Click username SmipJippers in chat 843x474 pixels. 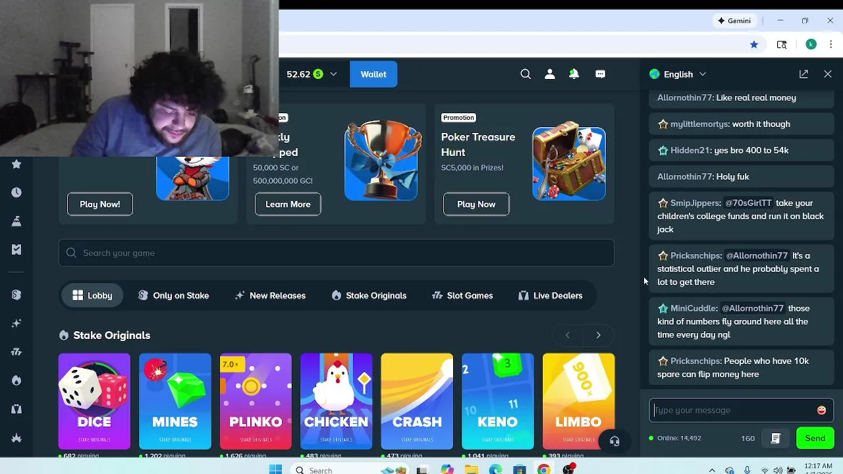[x=695, y=203]
